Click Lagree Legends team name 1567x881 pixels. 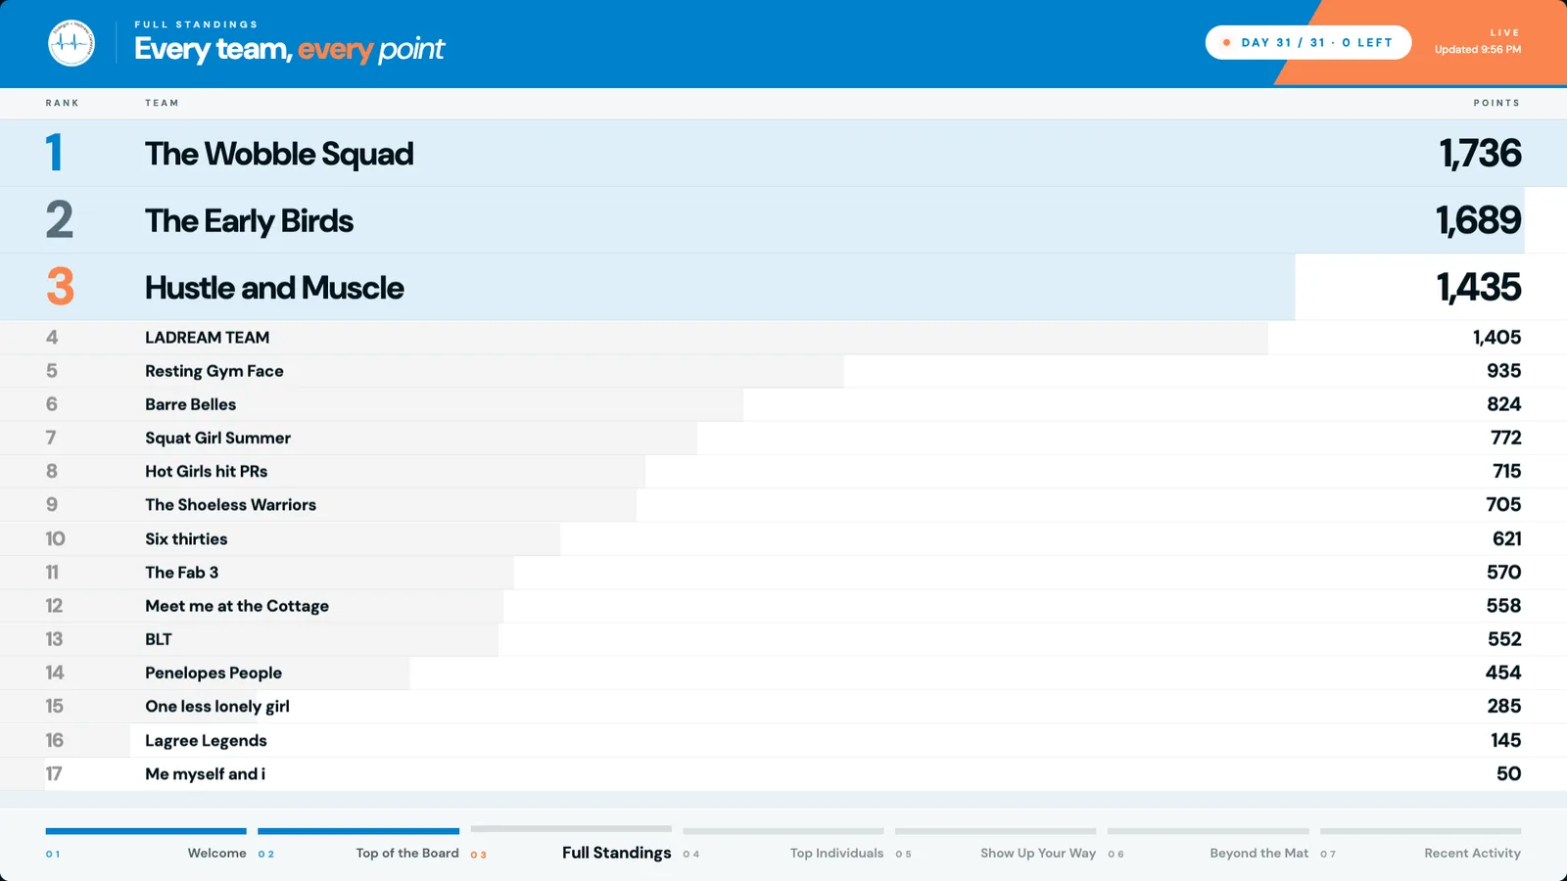click(x=206, y=740)
